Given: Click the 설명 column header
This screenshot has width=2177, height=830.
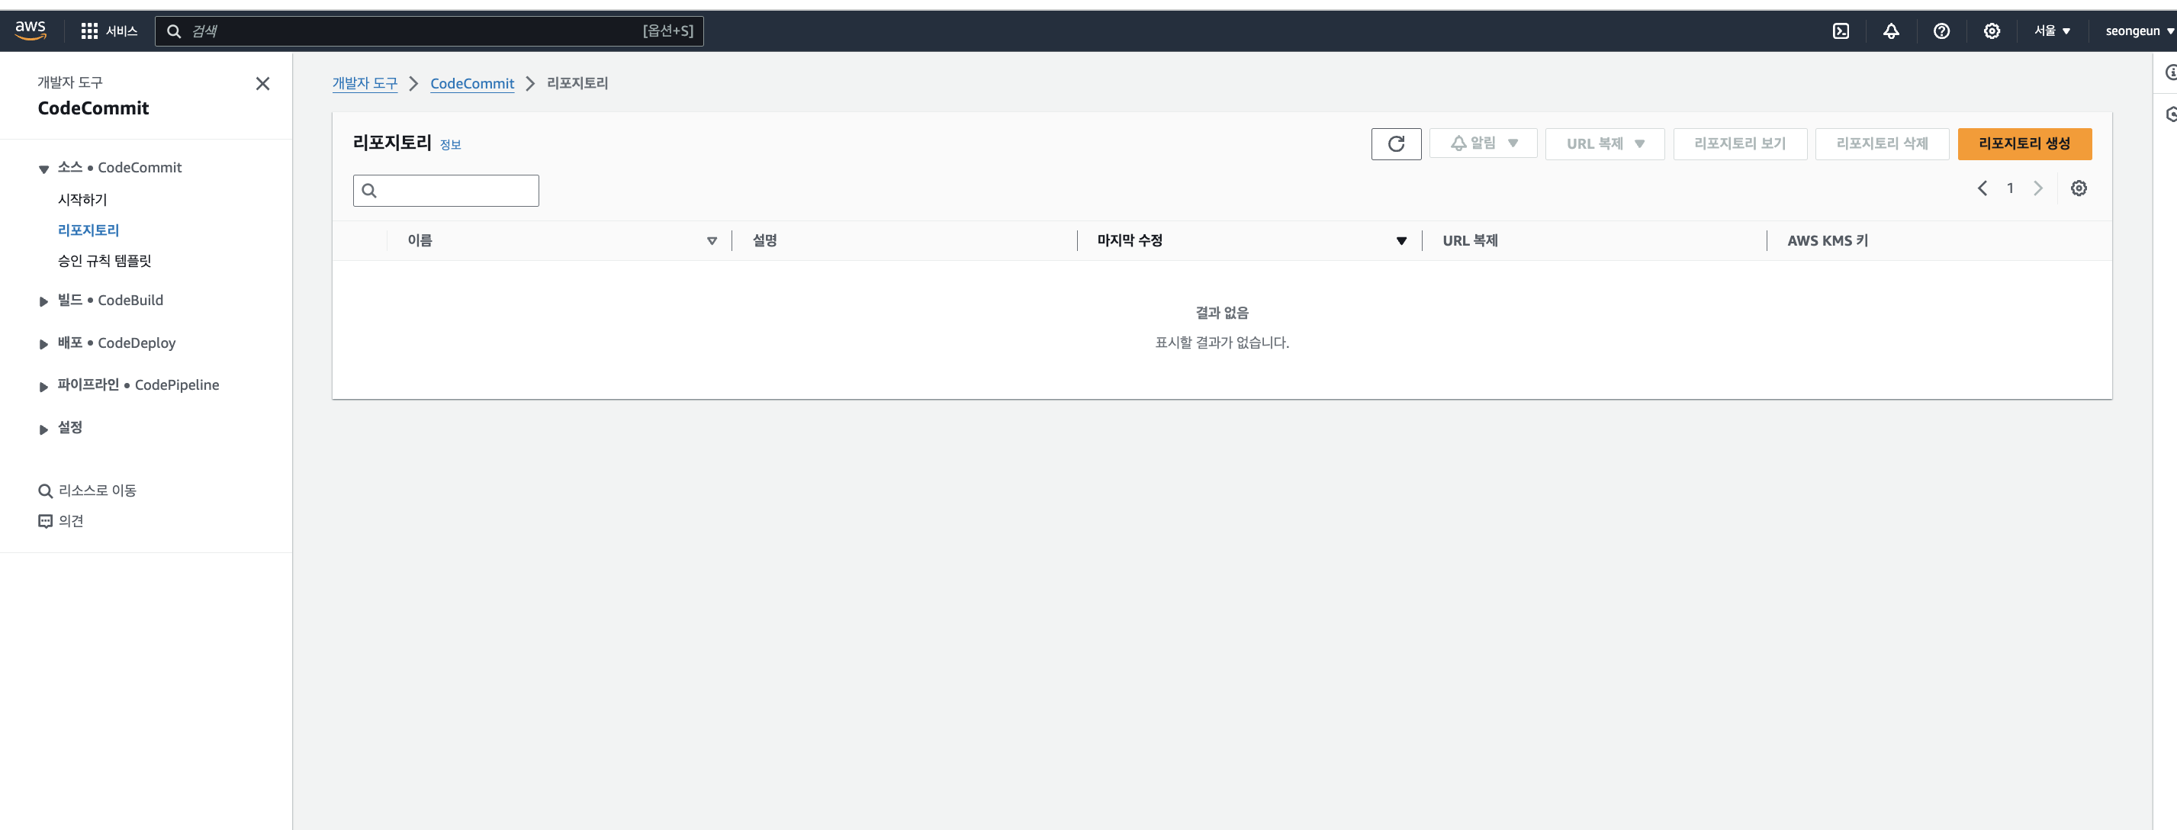Looking at the screenshot, I should coord(765,241).
